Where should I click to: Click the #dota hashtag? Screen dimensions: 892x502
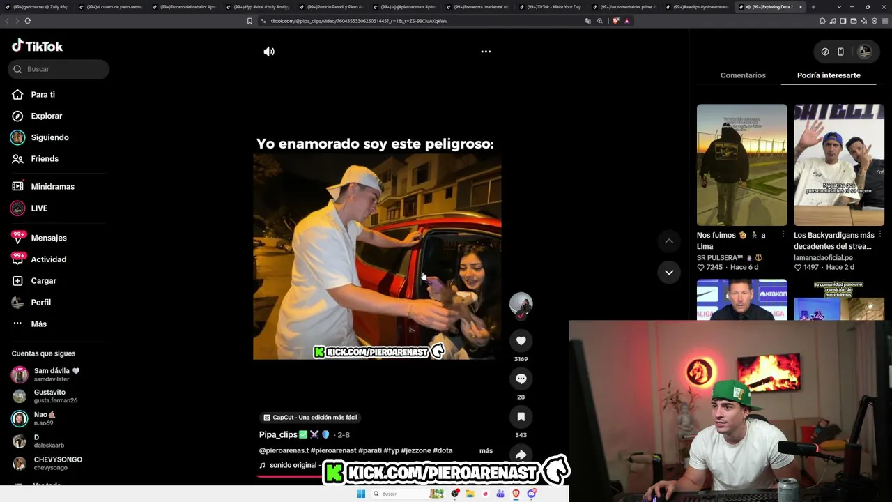point(443,451)
